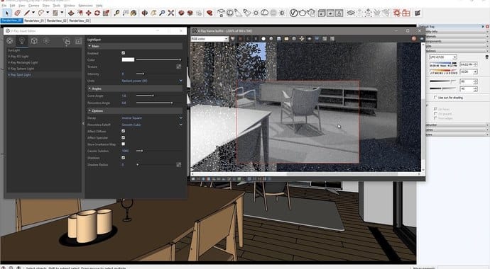
Task: Click the white Color swatch
Action: 128,59
